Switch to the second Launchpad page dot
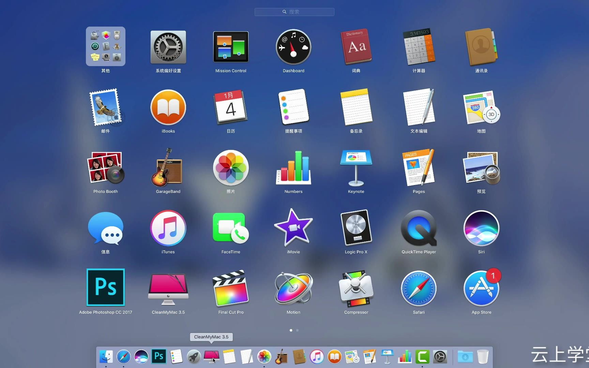This screenshot has width=589, height=368. pyautogui.click(x=297, y=330)
